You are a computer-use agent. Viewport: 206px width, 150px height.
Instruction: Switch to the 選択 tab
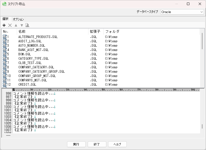[5, 19]
